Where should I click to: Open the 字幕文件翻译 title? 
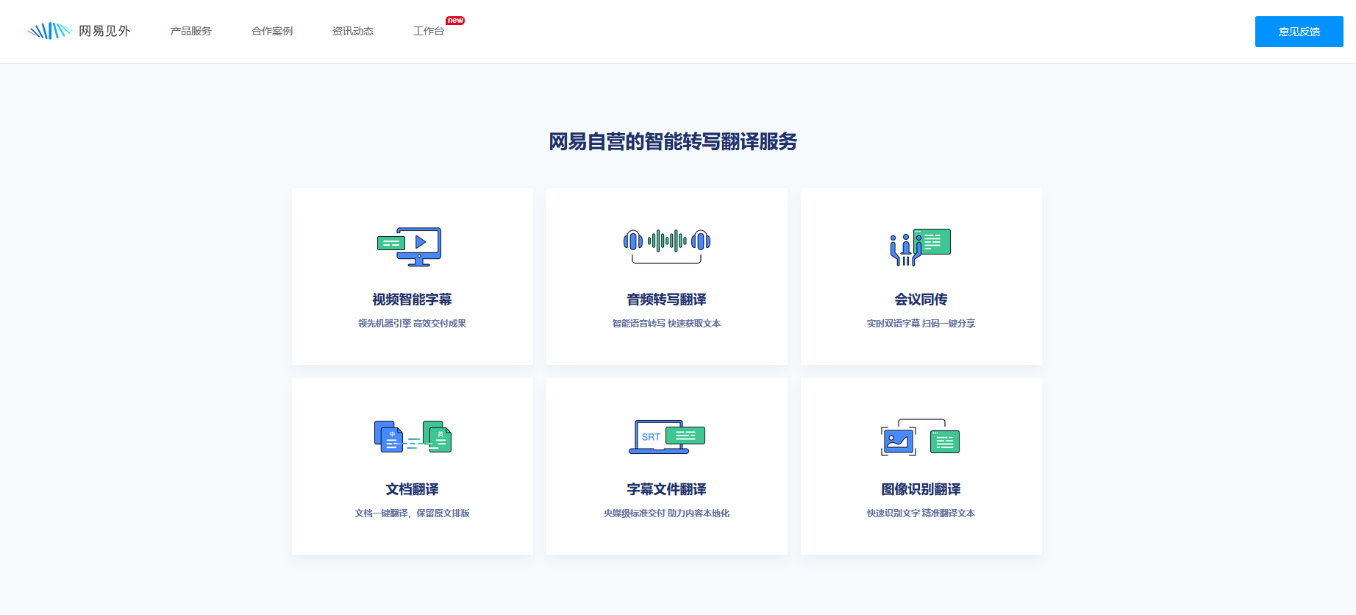point(666,489)
